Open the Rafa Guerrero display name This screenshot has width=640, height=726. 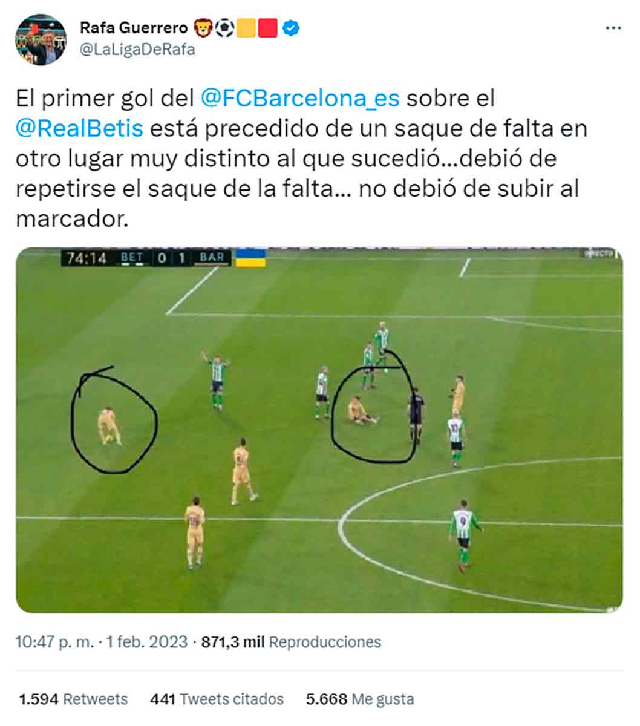click(x=134, y=28)
